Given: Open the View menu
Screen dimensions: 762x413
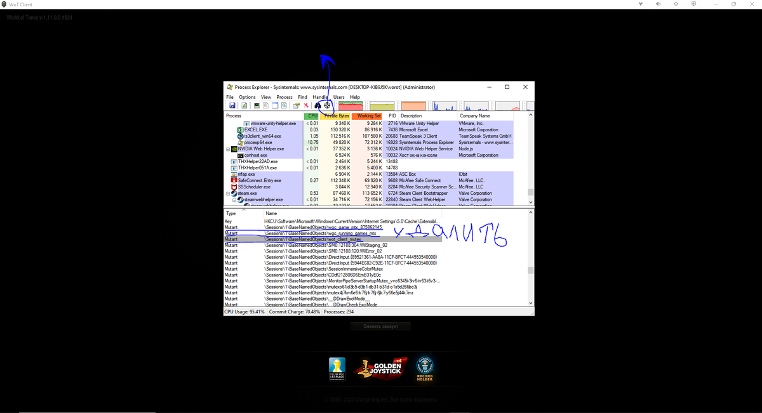Looking at the screenshot, I should (266, 97).
